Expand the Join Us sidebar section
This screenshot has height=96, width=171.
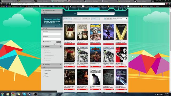(52, 13)
